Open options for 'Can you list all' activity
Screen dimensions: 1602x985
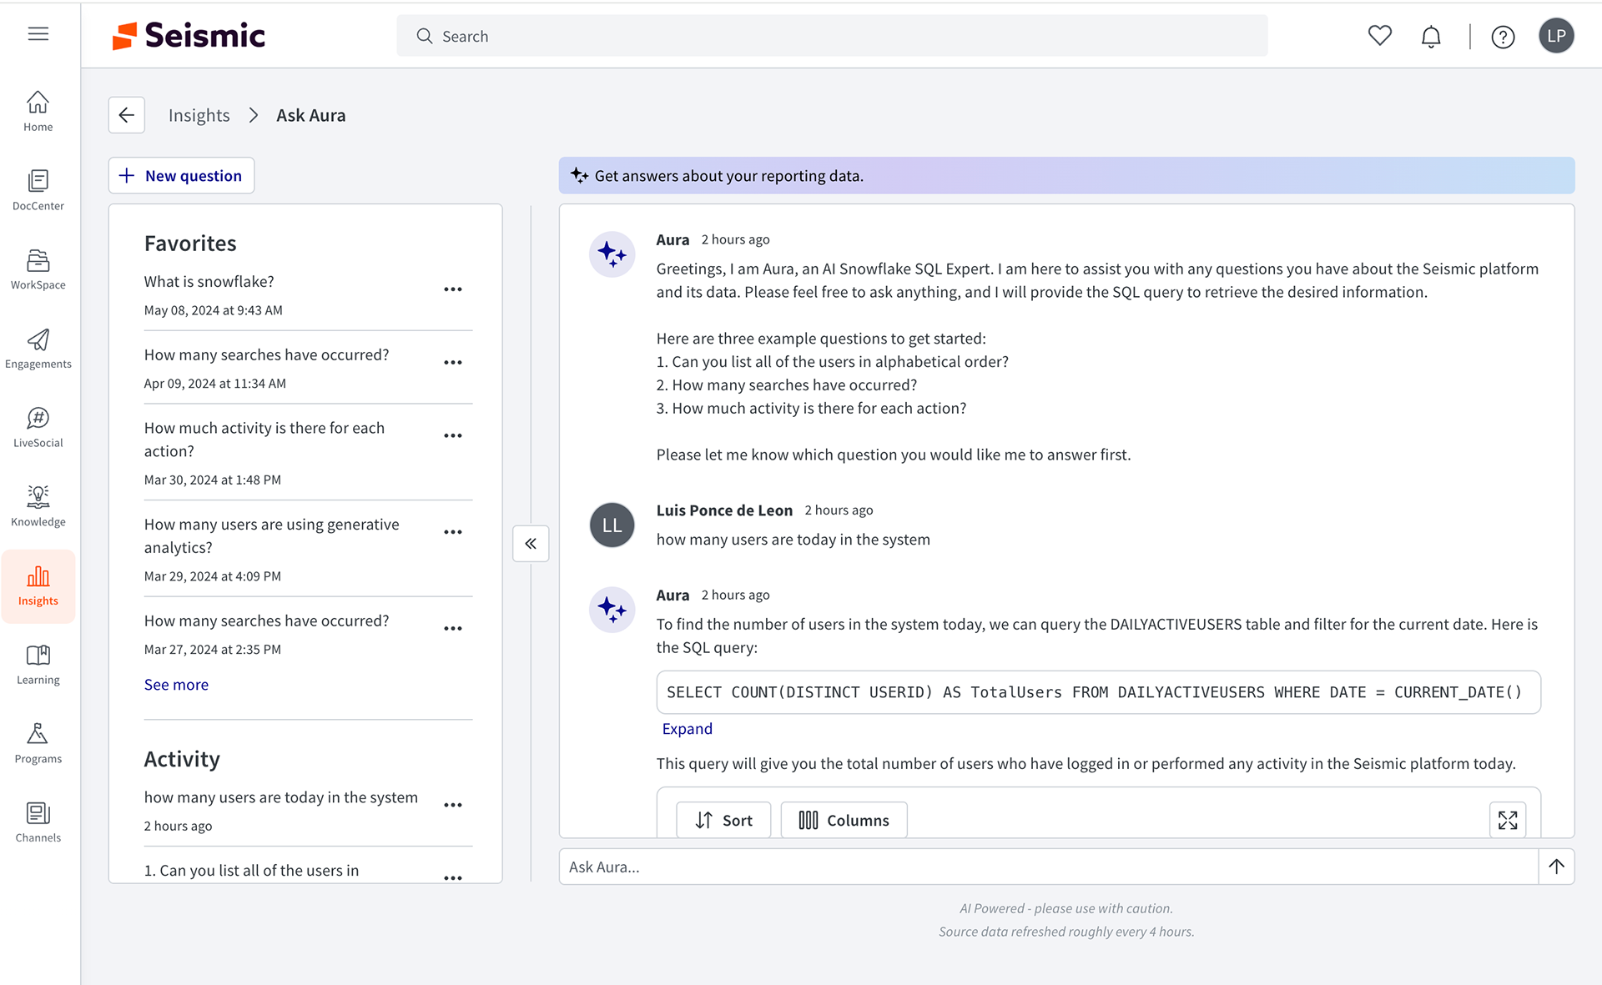[x=453, y=878]
